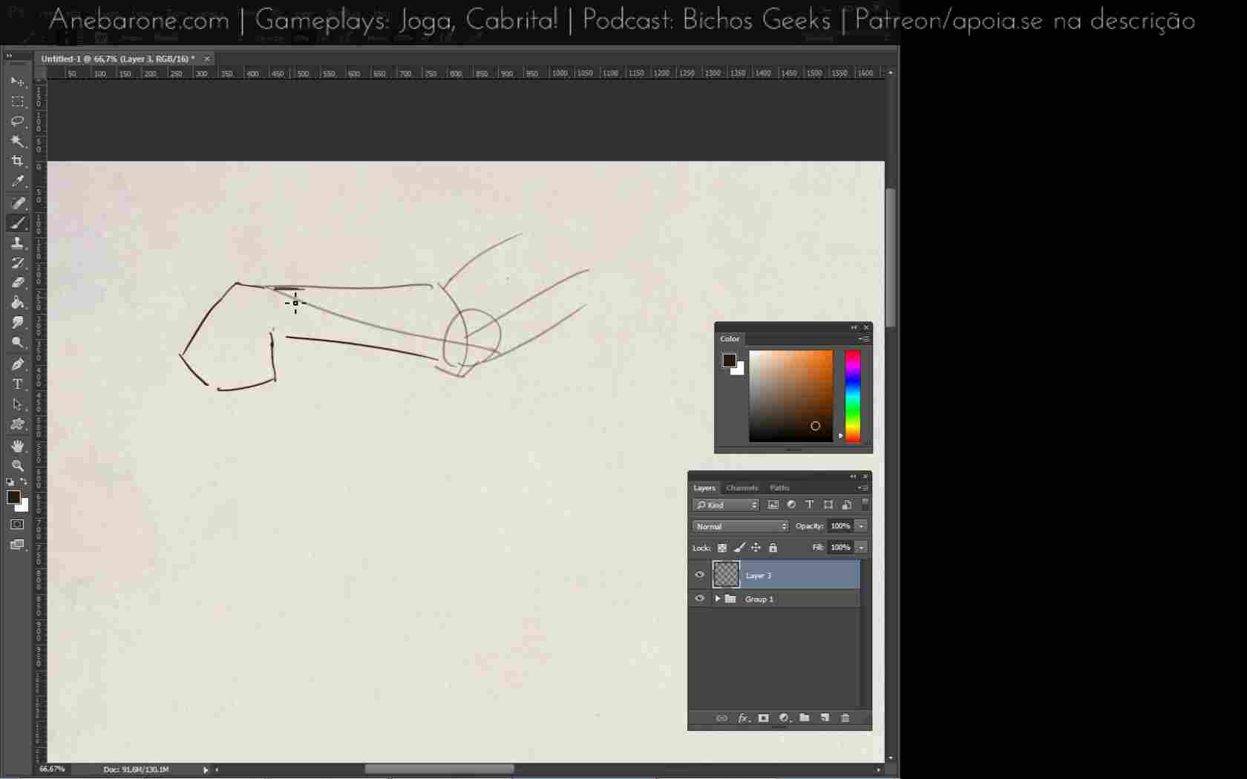Toggle lock all
Screen dimensions: 1247x779
(773, 548)
